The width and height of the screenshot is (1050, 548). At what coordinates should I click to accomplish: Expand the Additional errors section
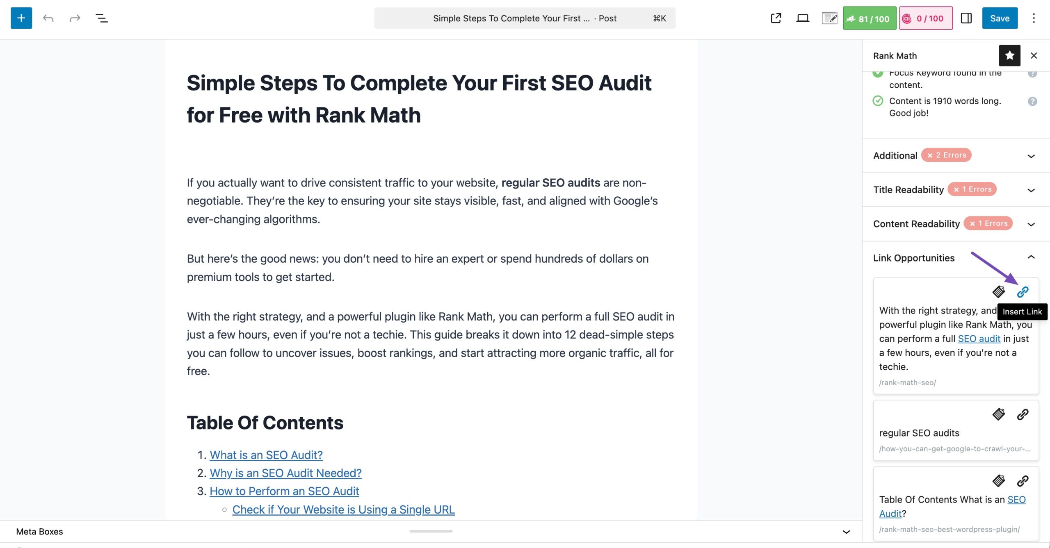[1031, 156]
